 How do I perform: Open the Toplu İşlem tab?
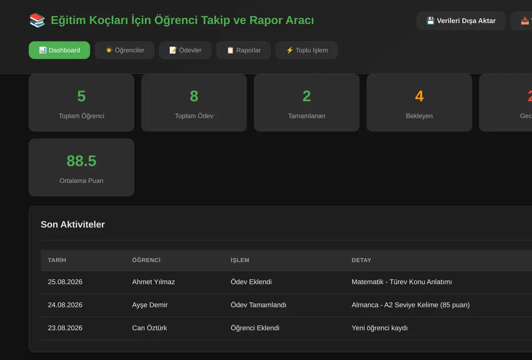point(307,50)
